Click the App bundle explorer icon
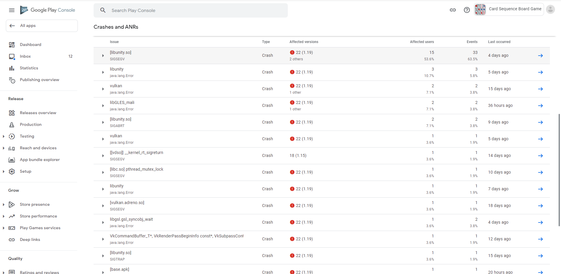The width and height of the screenshot is (561, 274). [12, 160]
